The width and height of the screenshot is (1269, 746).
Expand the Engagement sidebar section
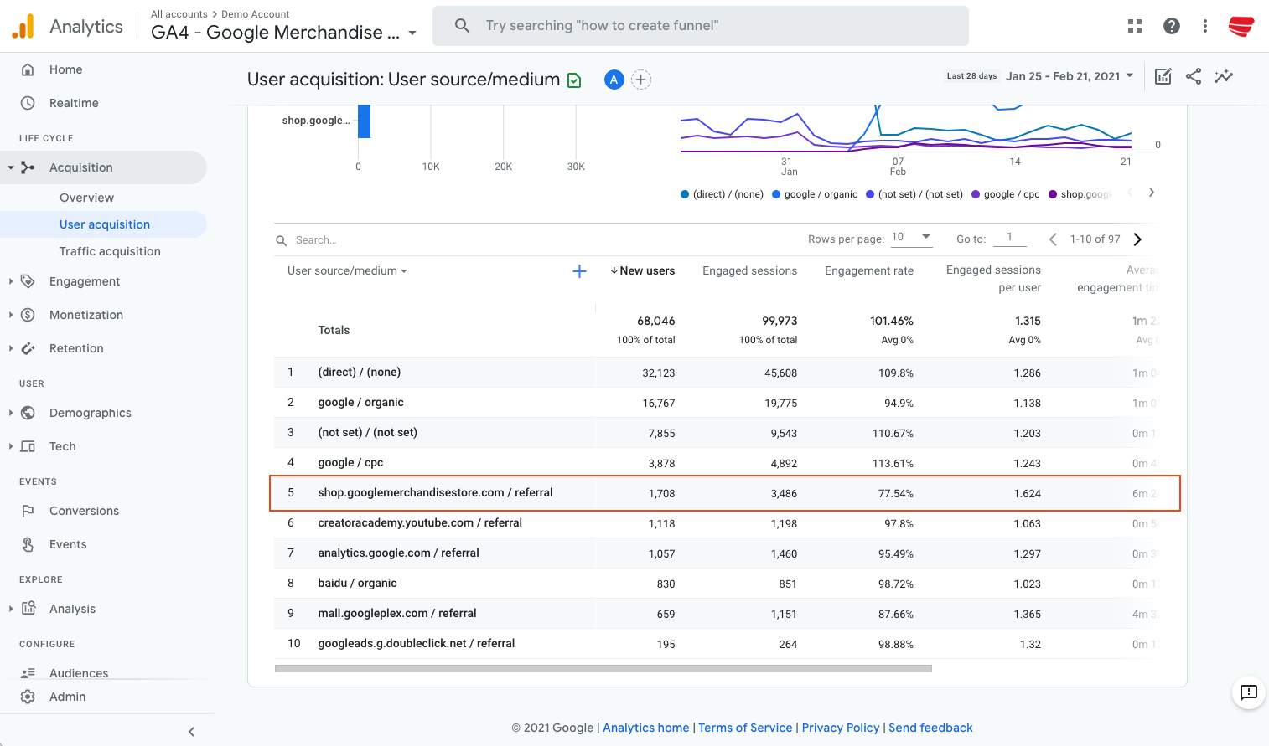pyautogui.click(x=85, y=281)
